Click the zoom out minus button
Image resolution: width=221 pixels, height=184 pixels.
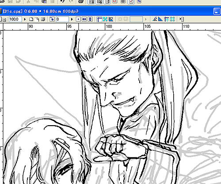pyautogui.click(x=4, y=19)
